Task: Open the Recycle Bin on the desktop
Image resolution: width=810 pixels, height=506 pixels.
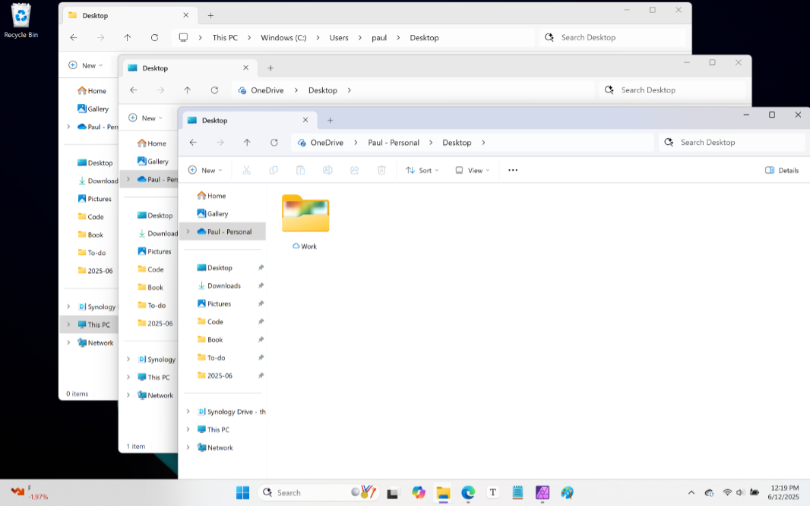Action: (x=21, y=14)
